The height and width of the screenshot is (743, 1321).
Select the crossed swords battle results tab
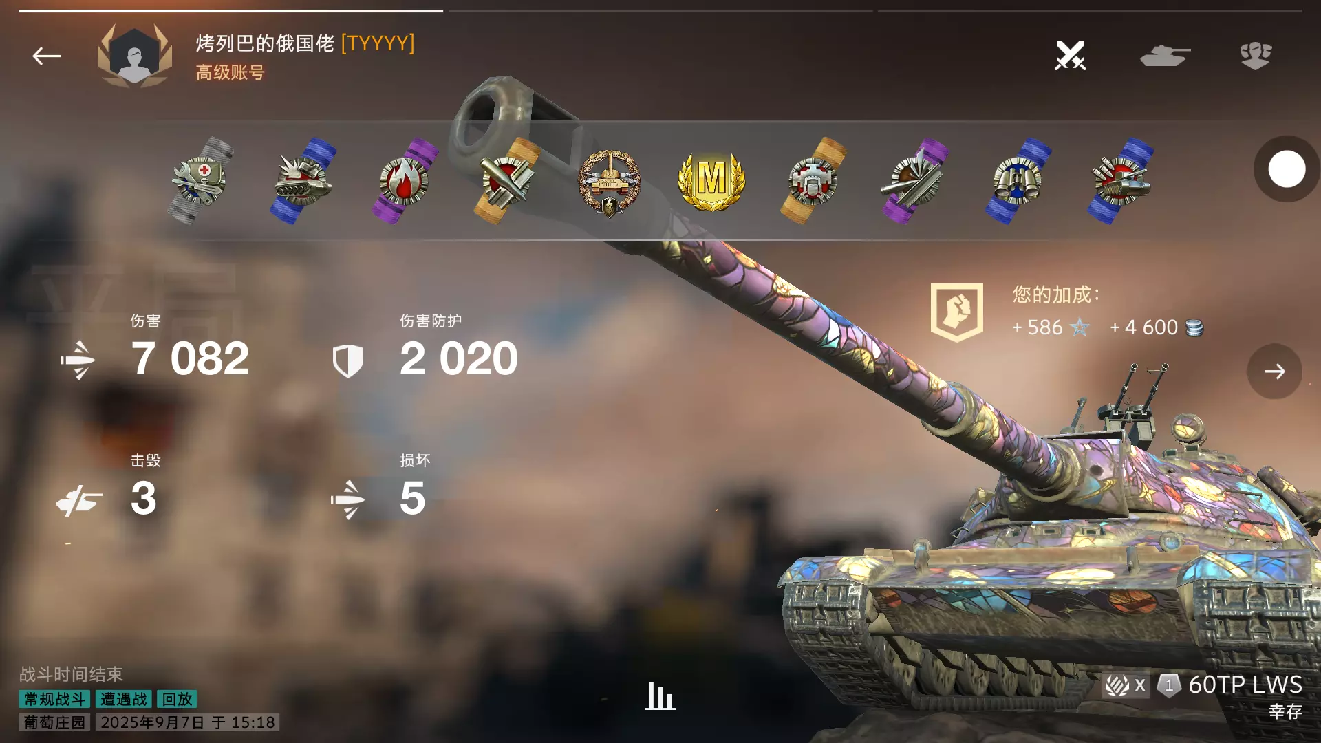(x=1071, y=56)
